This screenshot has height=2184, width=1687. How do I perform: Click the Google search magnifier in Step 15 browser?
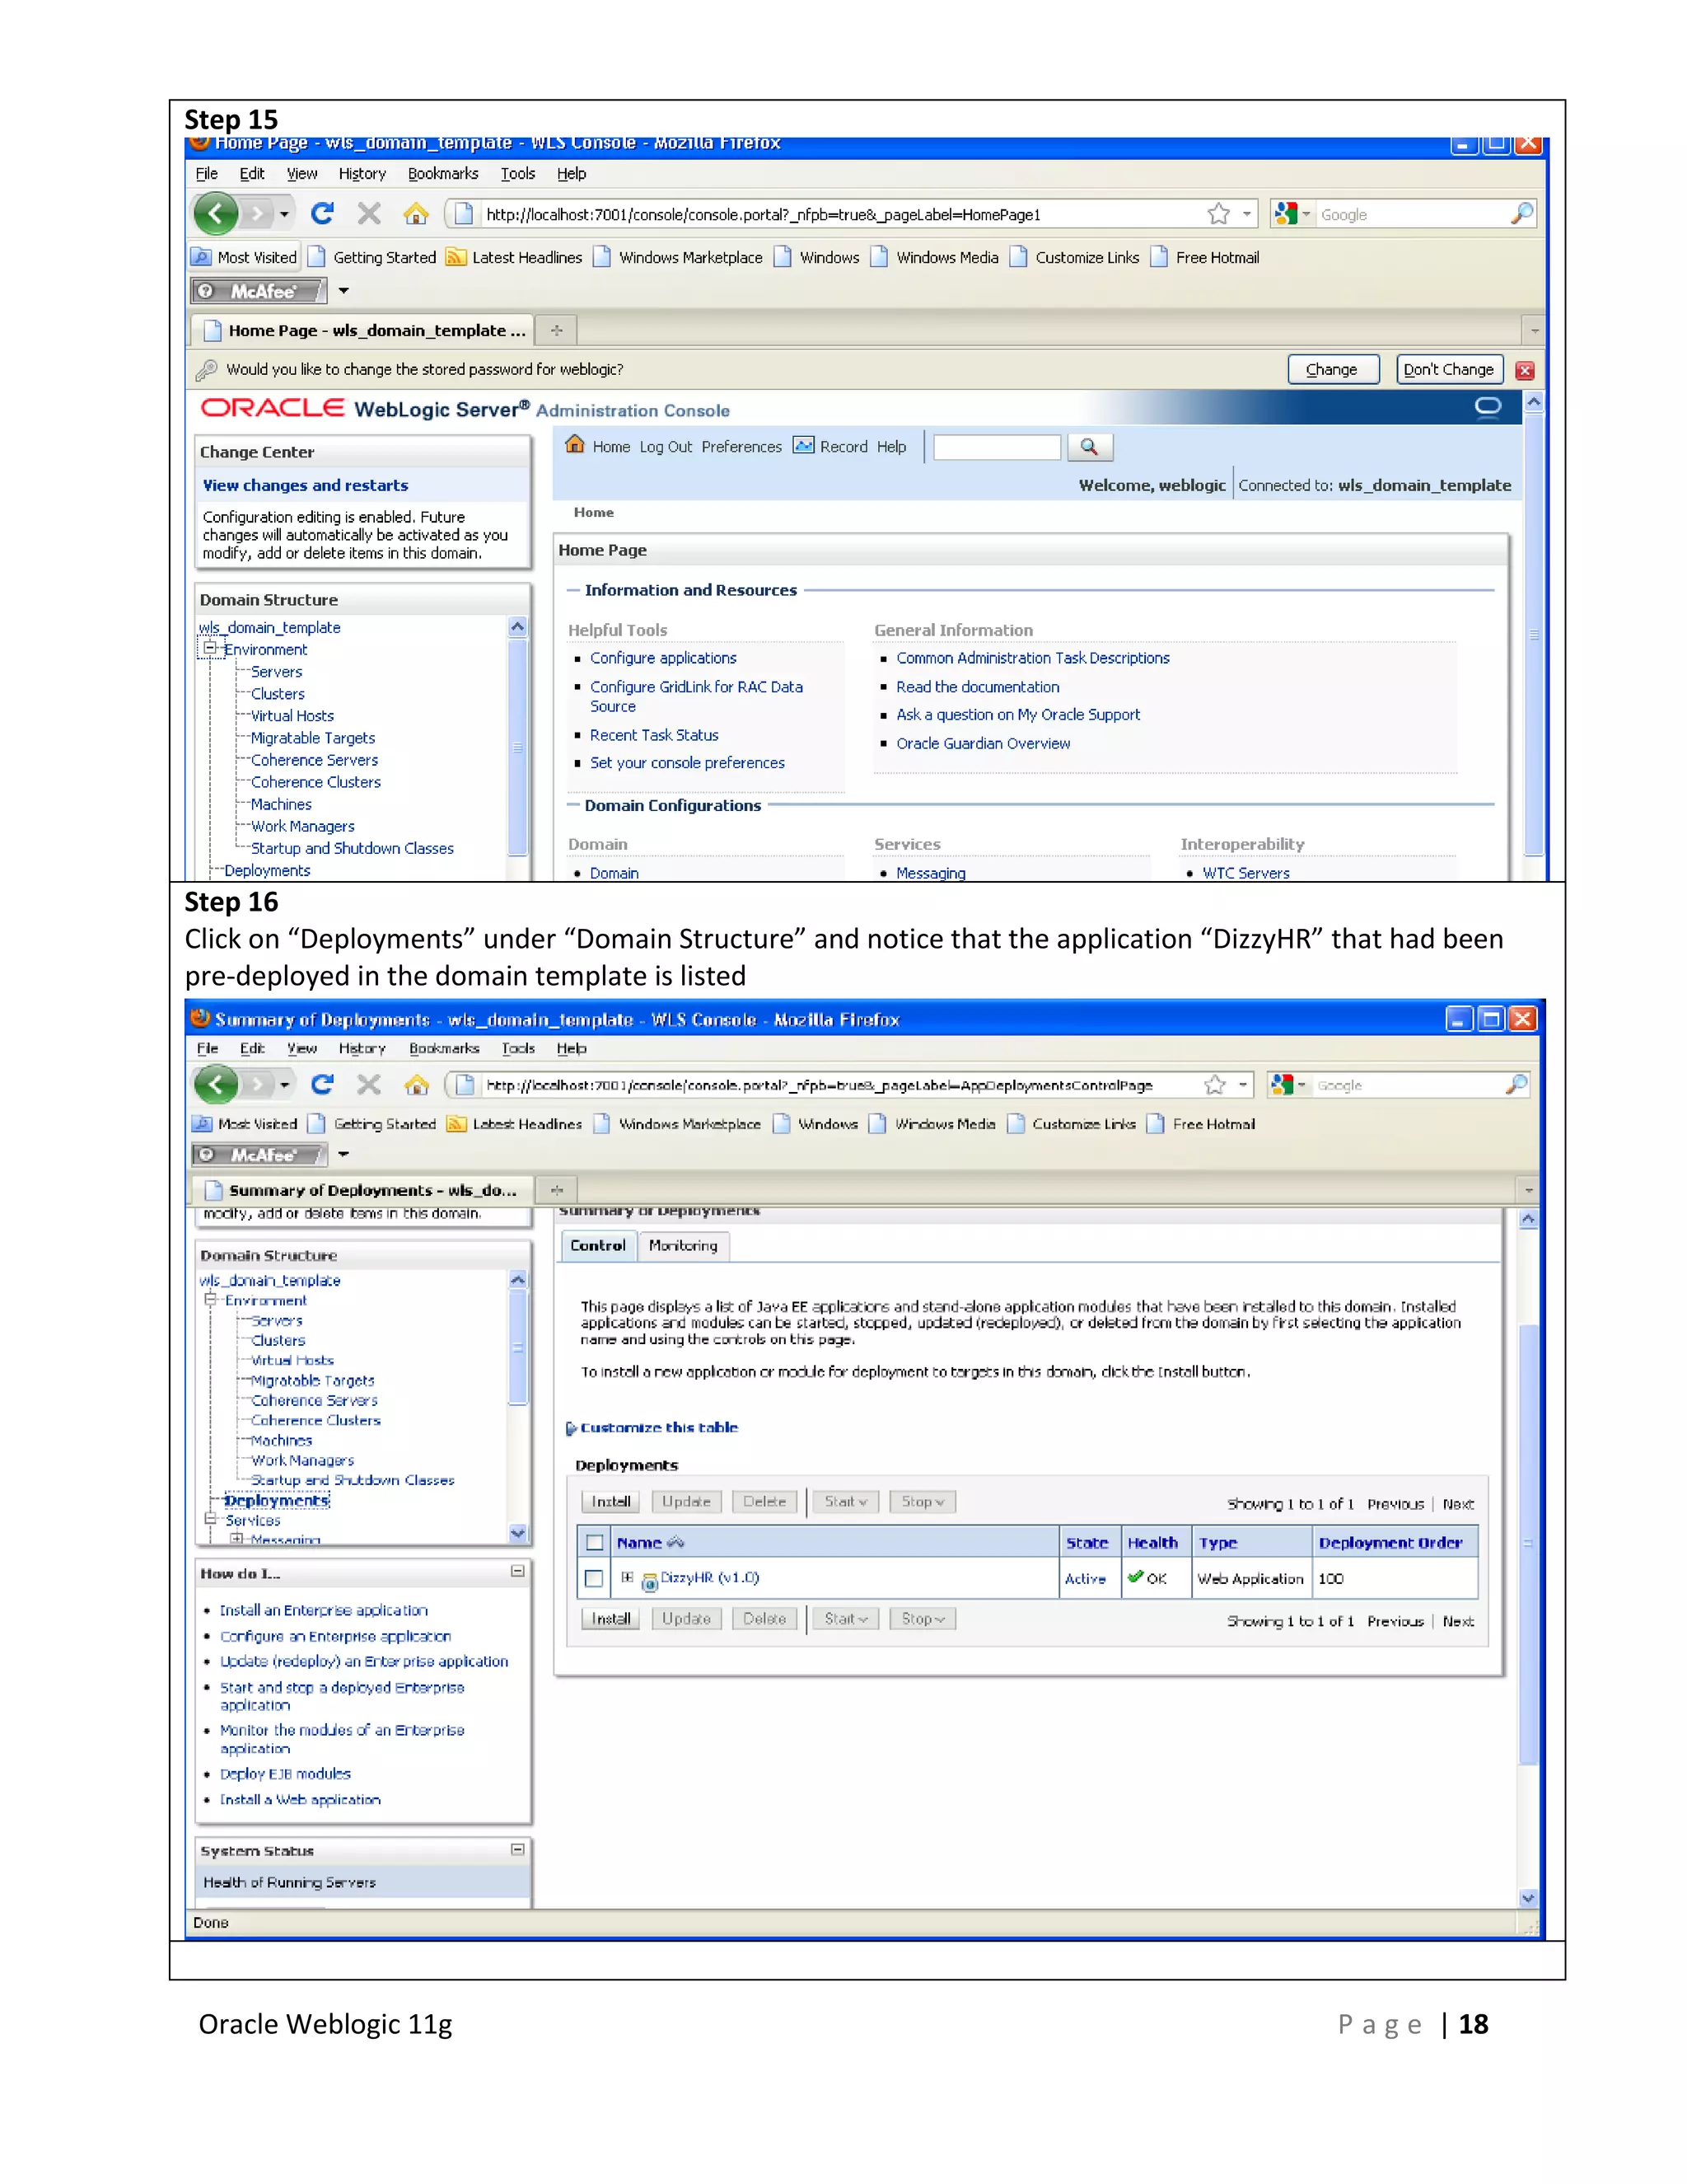tap(1521, 214)
